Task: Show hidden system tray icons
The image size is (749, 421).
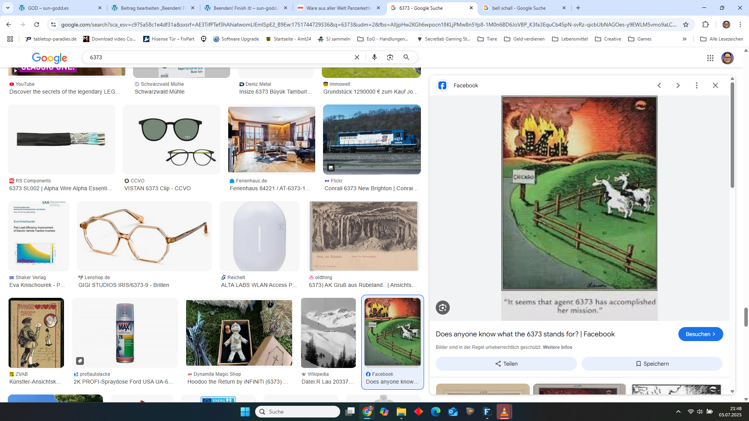Action: point(678,412)
